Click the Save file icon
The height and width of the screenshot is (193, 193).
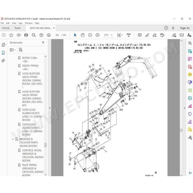[x=4, y=35]
